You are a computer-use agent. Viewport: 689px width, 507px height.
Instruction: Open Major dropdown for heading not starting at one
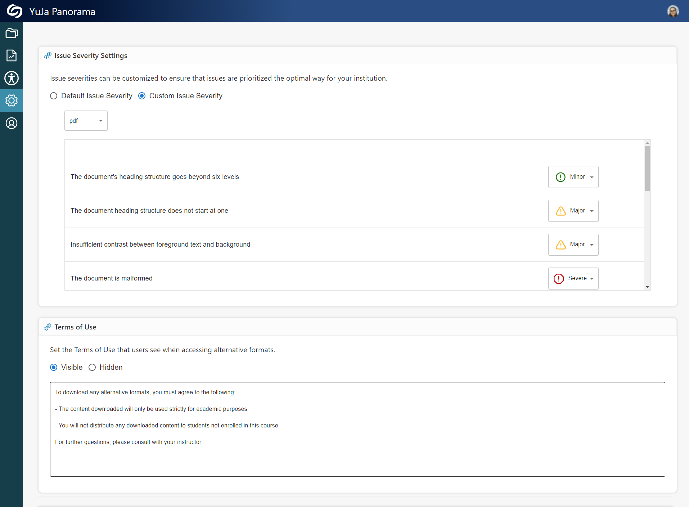(573, 211)
